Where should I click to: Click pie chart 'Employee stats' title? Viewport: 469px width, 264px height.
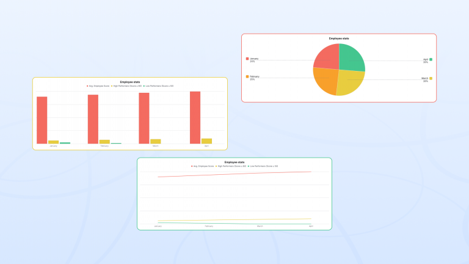click(339, 38)
